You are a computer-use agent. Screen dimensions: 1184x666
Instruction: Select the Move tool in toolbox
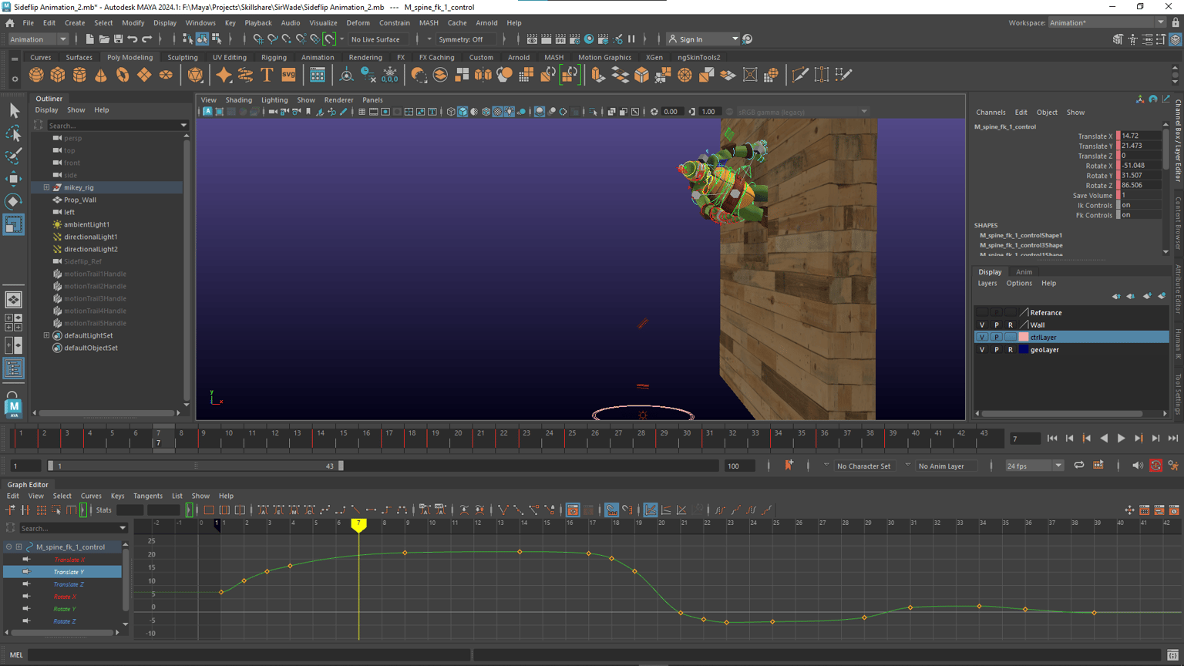[x=14, y=179]
